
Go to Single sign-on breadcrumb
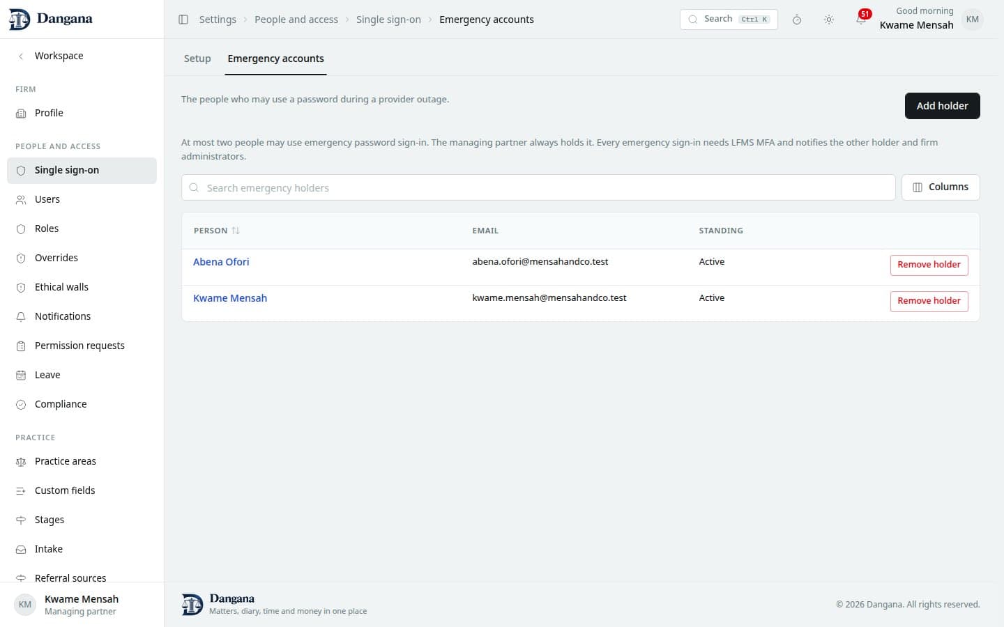pos(388,20)
